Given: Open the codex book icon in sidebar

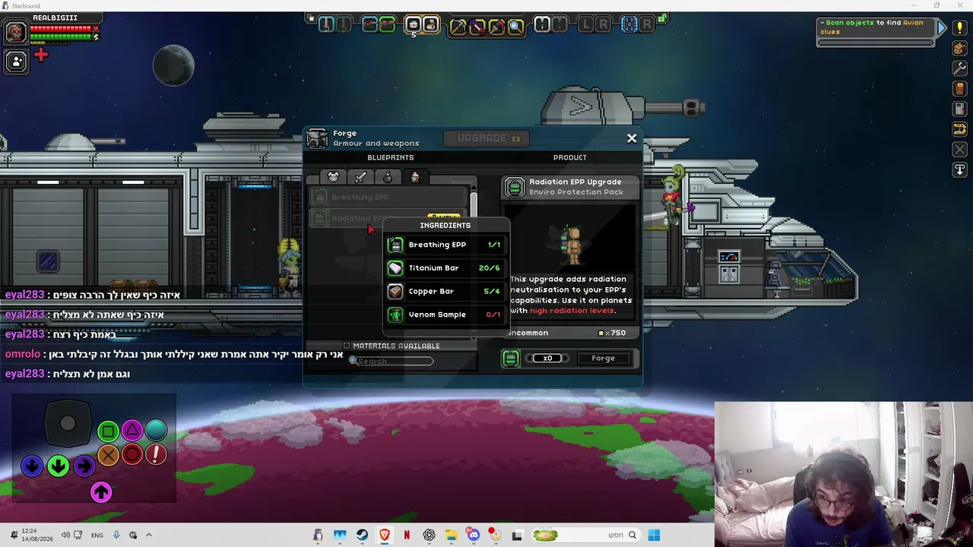Looking at the screenshot, I should click(x=960, y=89).
